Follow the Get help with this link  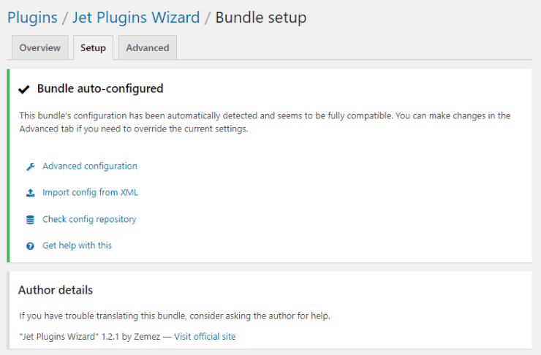pos(77,245)
